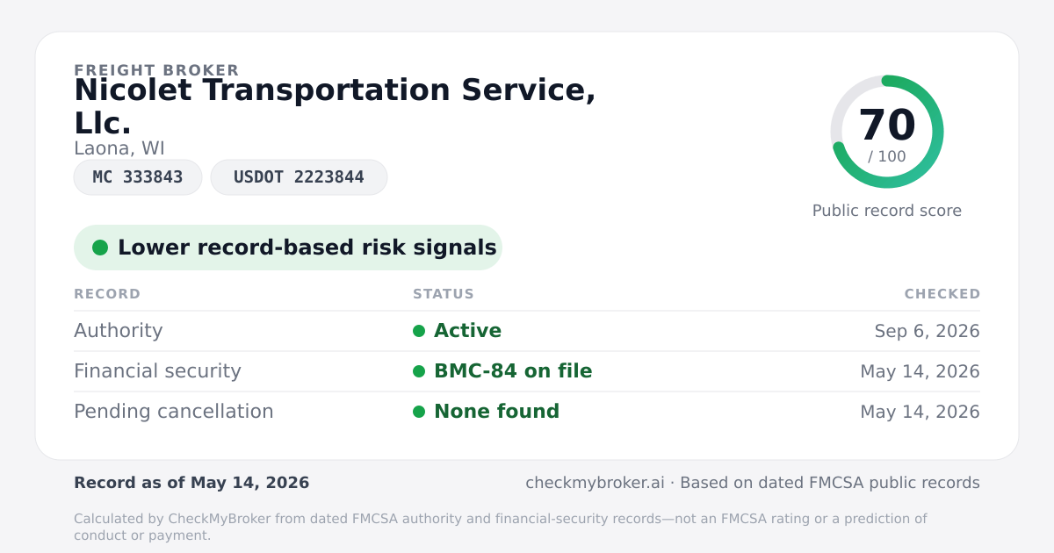Click the Record as of May 14, 2026 text
Viewport: 1054px width, 553px height.
click(191, 483)
